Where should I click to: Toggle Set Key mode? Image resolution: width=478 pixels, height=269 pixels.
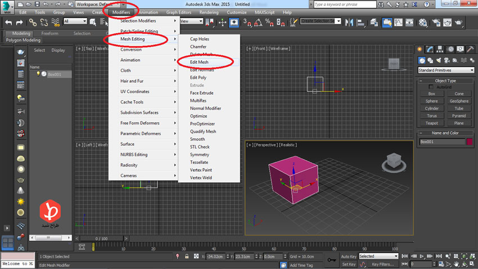point(349,264)
